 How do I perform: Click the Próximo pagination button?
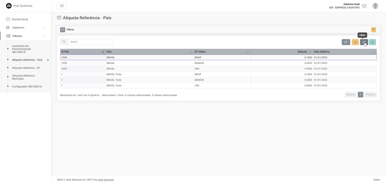tap(370, 94)
